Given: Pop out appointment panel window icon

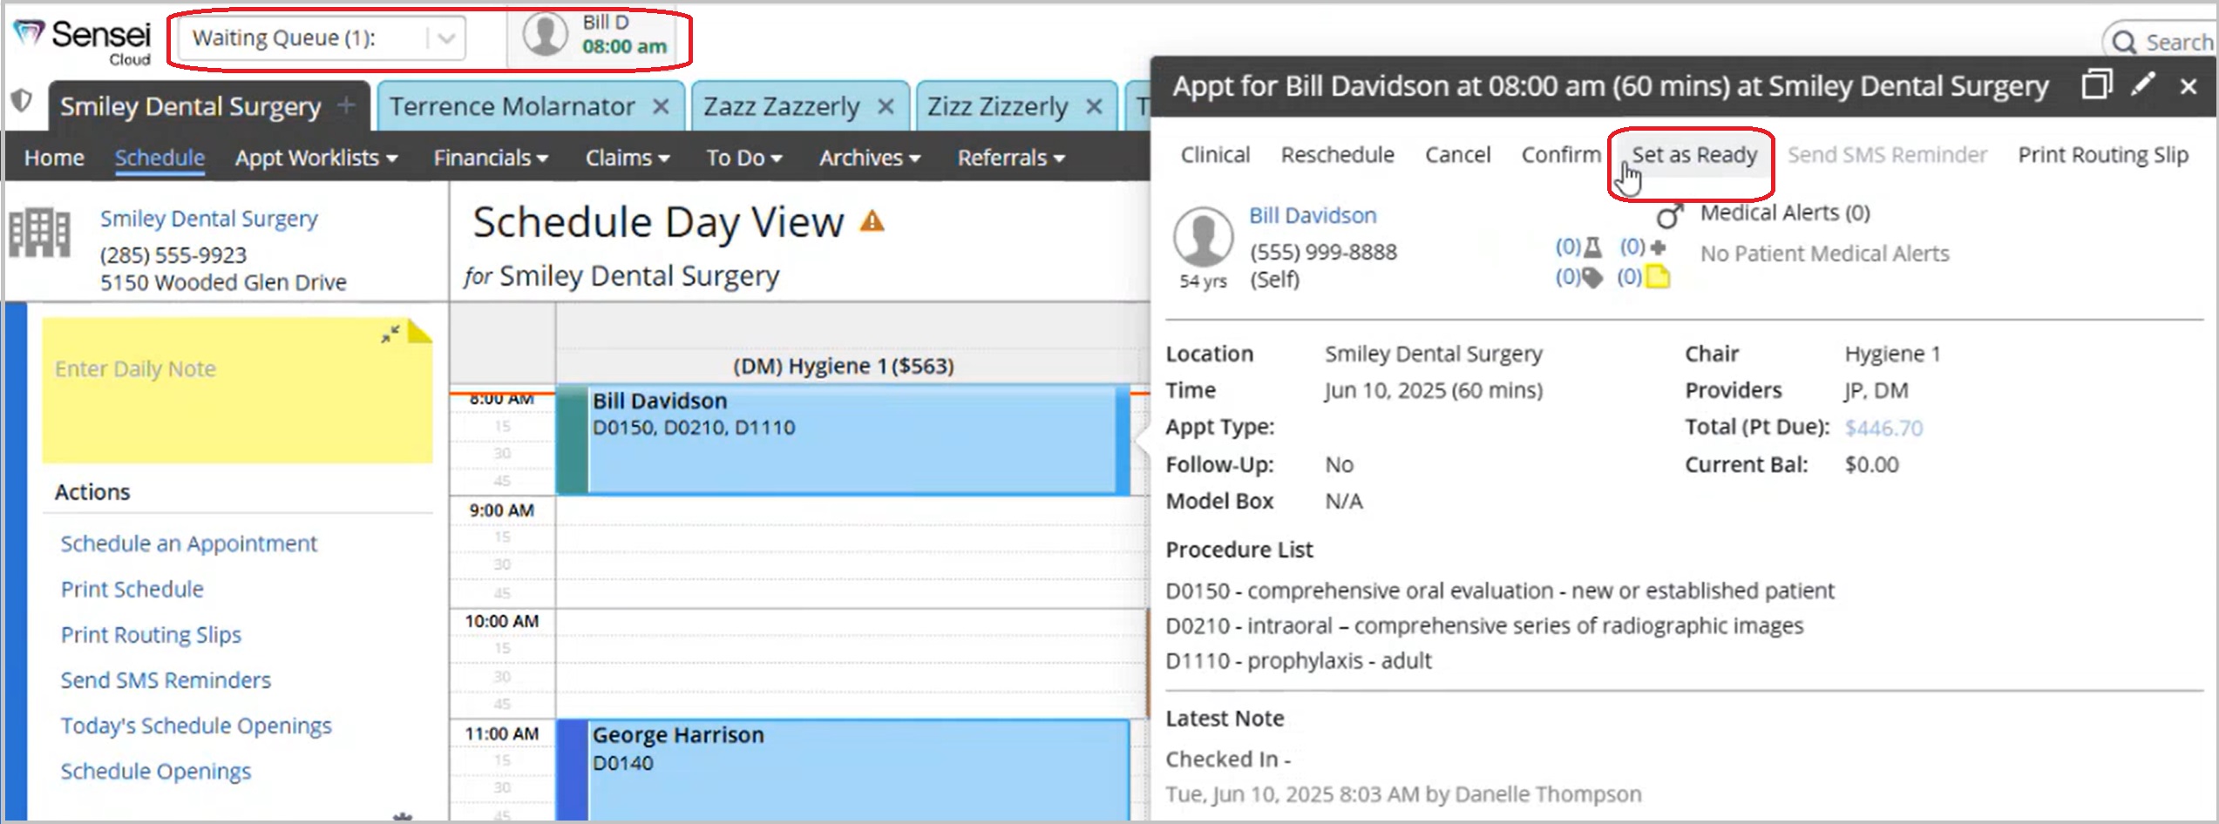Looking at the screenshot, I should coord(2096,84).
